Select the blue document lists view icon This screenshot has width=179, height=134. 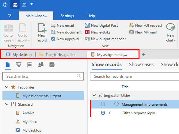[x=8, y=65]
